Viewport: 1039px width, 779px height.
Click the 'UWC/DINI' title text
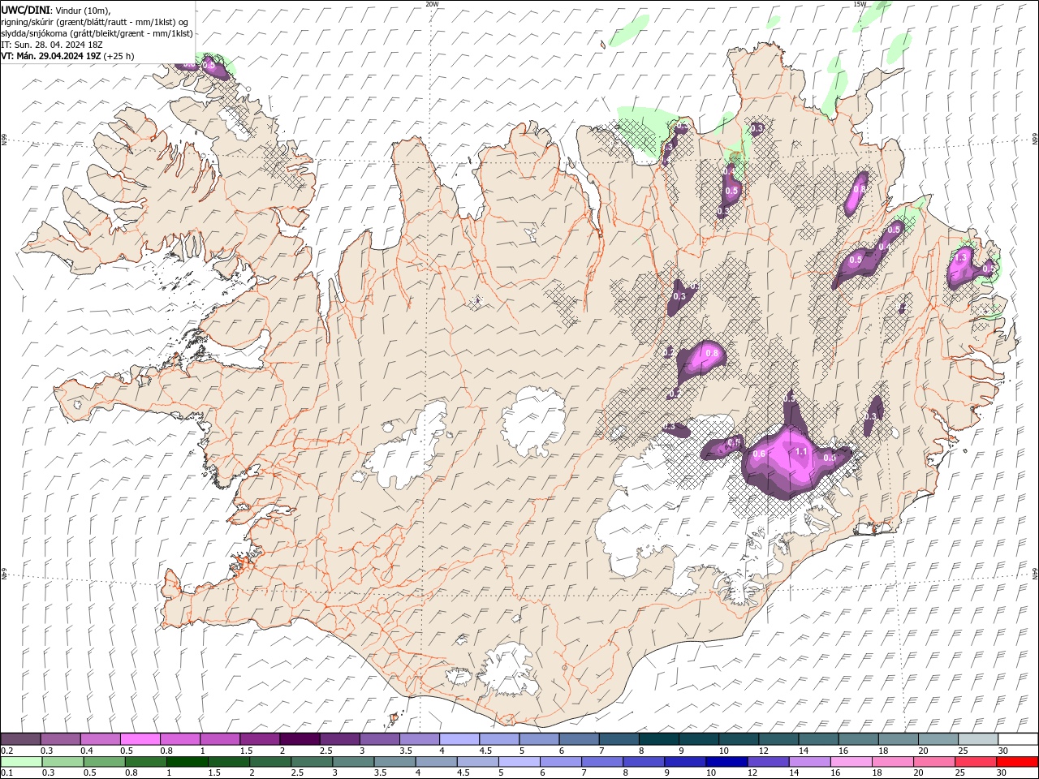[x=26, y=10]
